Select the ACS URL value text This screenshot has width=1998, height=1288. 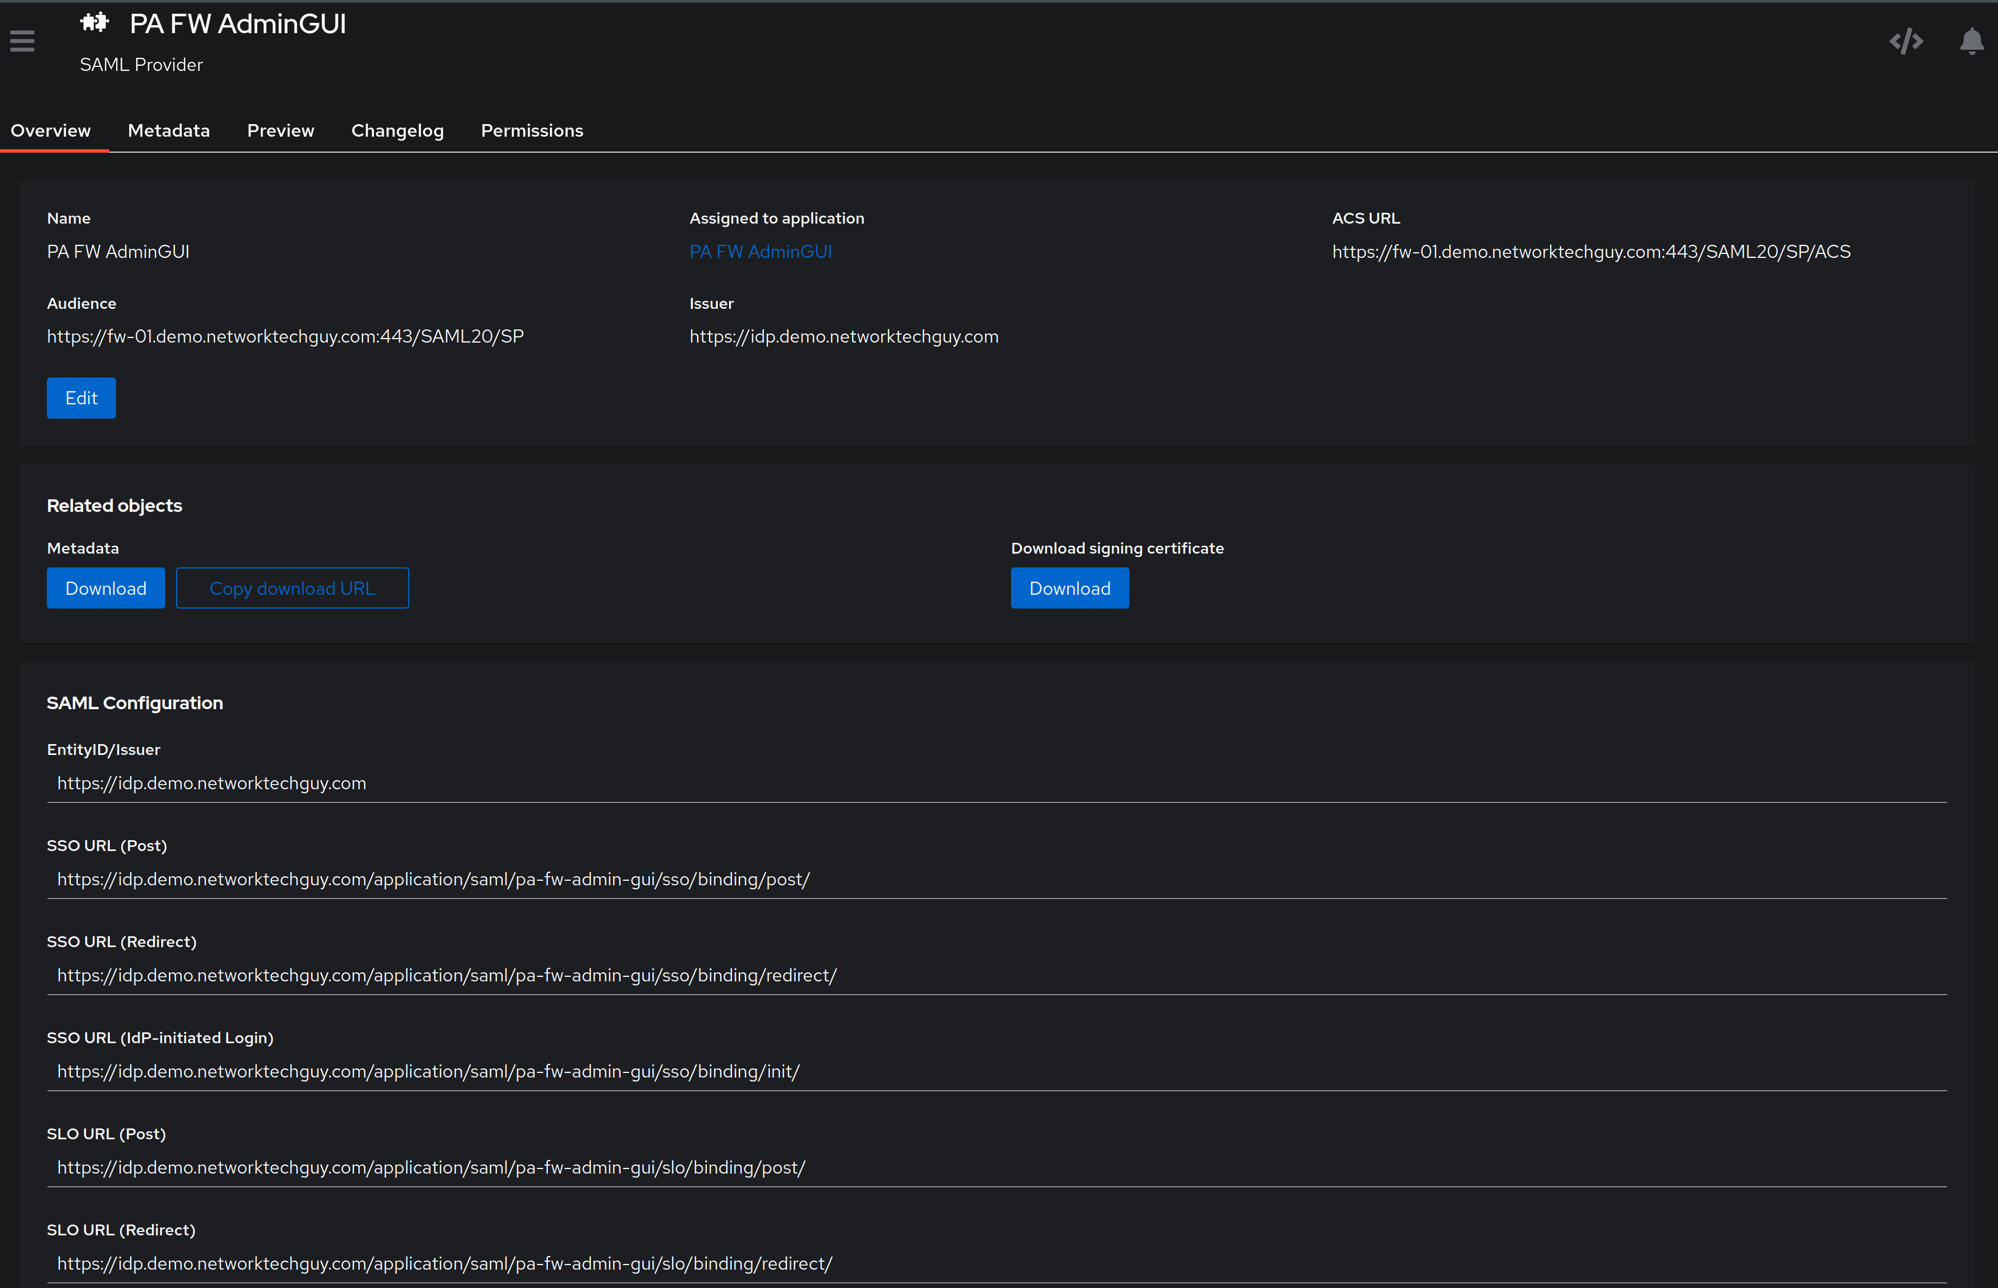[1591, 252]
